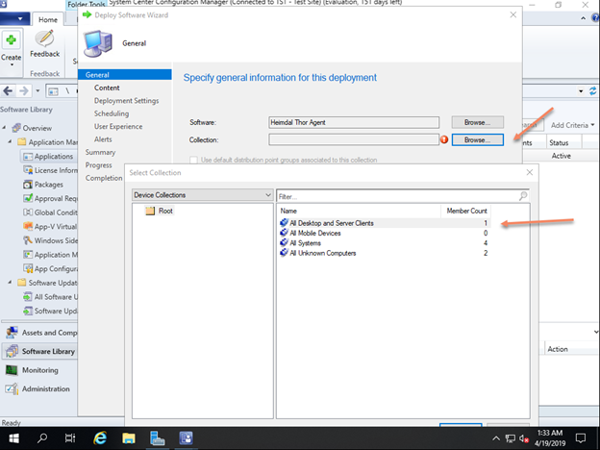This screenshot has width=600, height=450.
Task: Go back with the navigation arrow
Action: [8, 91]
